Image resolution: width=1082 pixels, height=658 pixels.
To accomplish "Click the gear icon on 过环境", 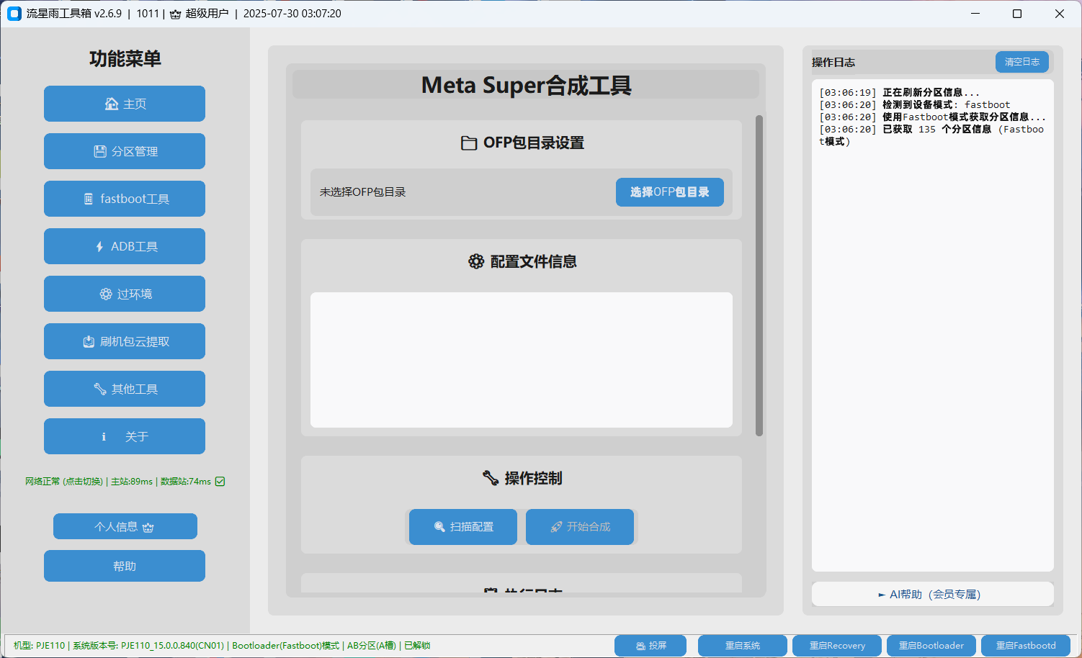I will coord(105,294).
